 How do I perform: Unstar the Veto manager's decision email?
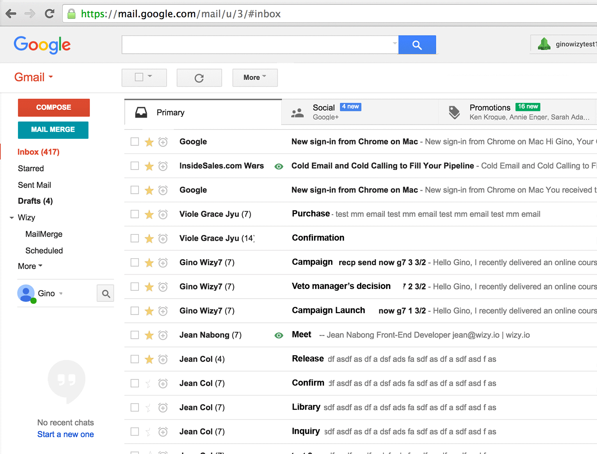coord(149,287)
